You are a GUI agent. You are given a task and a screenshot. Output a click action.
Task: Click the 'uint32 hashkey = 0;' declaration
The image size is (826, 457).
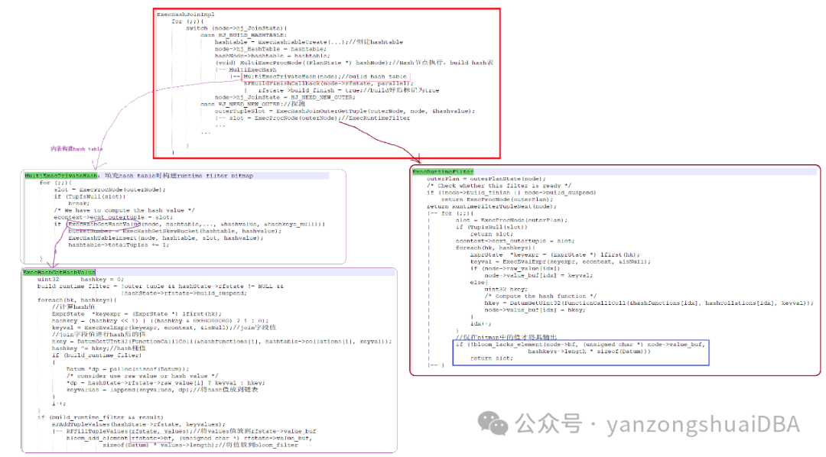80,279
